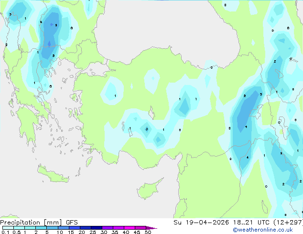
Task: Click the "5" legend scale label
Action: (x=47, y=232)
